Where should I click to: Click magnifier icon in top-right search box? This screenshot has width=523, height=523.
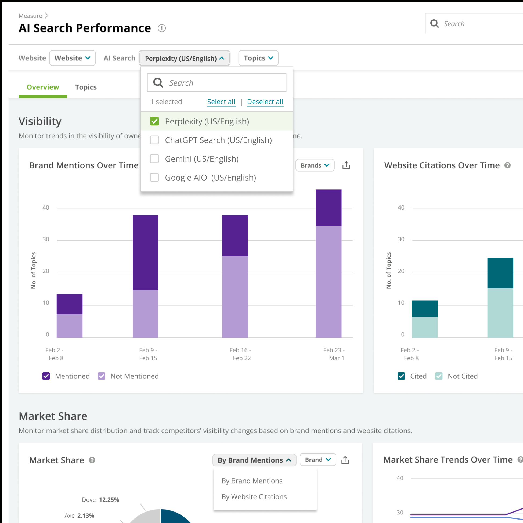(x=434, y=24)
